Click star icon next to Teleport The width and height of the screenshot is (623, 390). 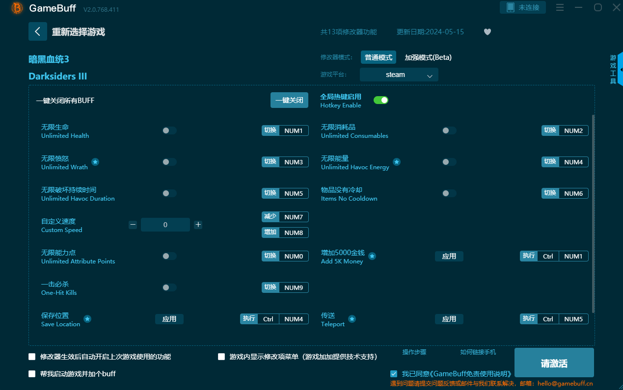(x=352, y=319)
